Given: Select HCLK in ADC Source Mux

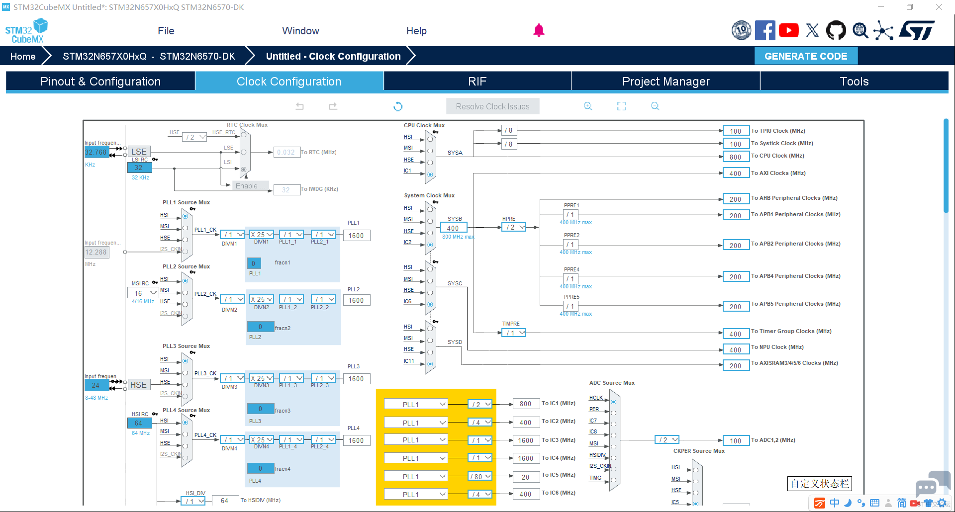Looking at the screenshot, I should click(613, 402).
